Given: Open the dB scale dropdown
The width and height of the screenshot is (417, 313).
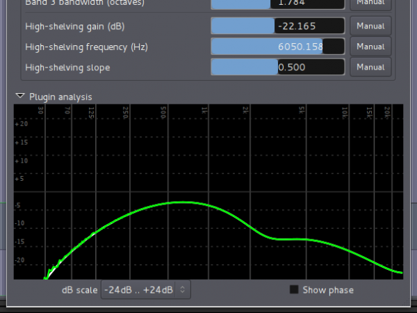Looking at the screenshot, I should pos(146,289).
